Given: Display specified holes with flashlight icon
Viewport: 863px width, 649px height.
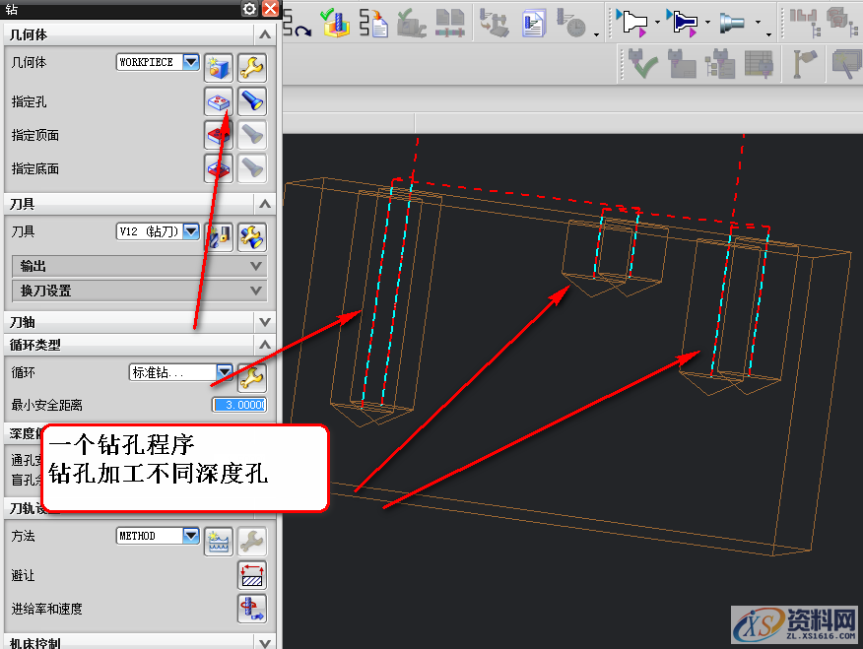Looking at the screenshot, I should click(x=252, y=101).
